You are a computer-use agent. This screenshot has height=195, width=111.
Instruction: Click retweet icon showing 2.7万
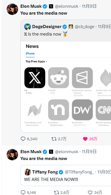point(54,139)
